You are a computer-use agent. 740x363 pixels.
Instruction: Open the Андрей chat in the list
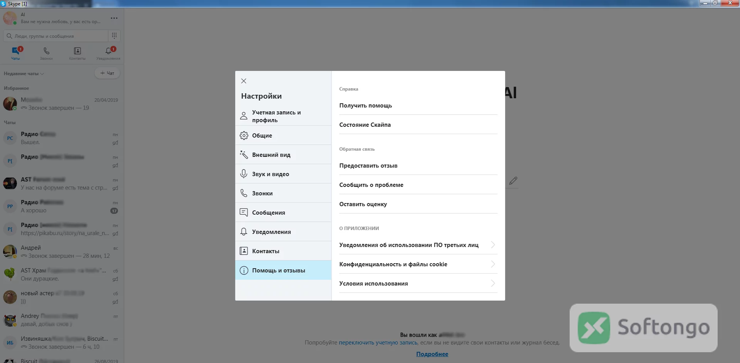tap(62, 252)
